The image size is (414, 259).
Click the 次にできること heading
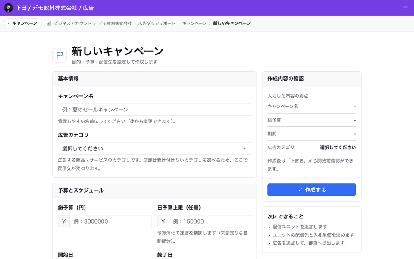coord(285,216)
